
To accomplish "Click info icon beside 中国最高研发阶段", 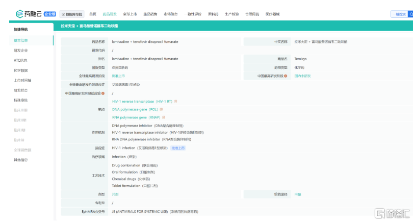I will click(x=286, y=76).
